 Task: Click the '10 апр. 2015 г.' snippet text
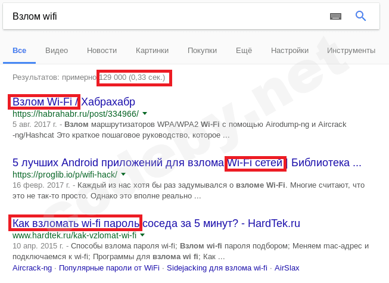coord(38,246)
